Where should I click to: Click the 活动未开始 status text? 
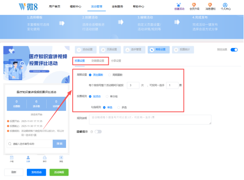[37, 114]
